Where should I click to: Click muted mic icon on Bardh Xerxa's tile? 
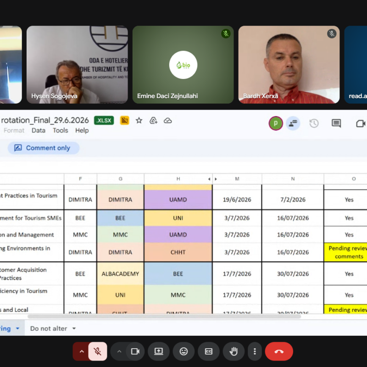point(332,33)
